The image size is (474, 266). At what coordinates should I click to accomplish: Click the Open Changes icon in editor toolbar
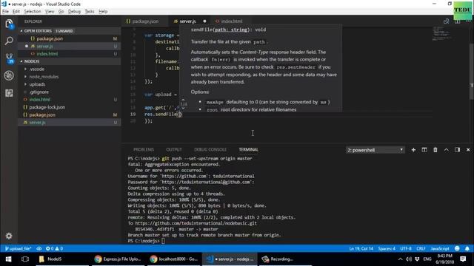(446, 21)
